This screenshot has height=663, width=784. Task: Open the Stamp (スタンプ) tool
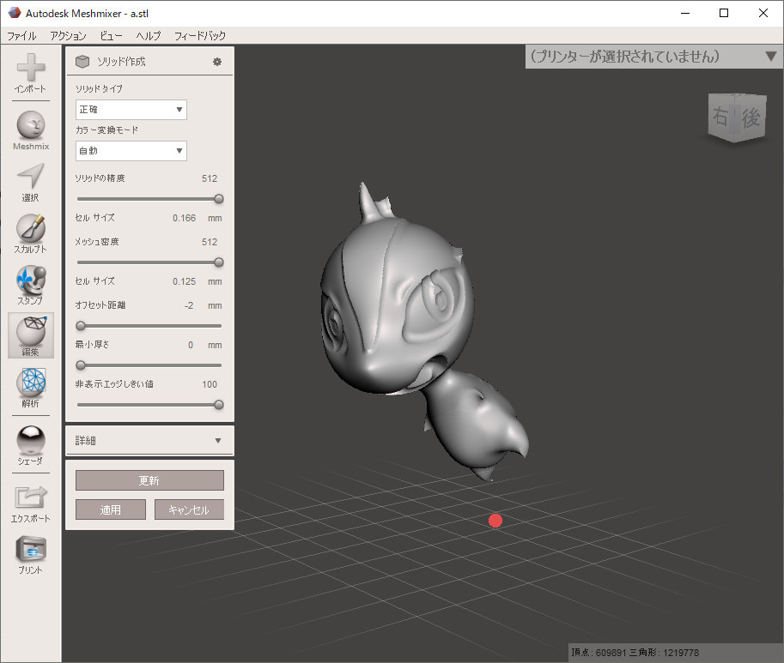point(31,285)
